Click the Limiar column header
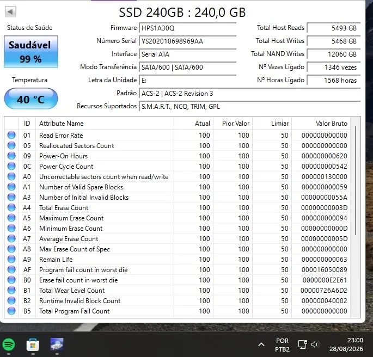 (x=272, y=124)
